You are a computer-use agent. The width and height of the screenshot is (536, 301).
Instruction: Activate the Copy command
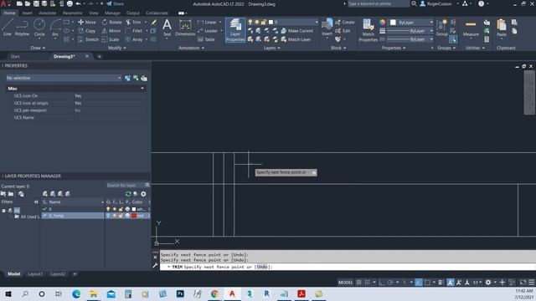pyautogui.click(x=87, y=31)
